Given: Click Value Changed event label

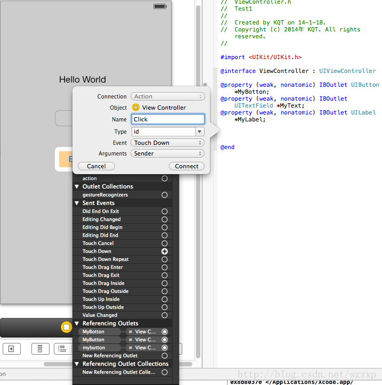Looking at the screenshot, I should point(100,315).
